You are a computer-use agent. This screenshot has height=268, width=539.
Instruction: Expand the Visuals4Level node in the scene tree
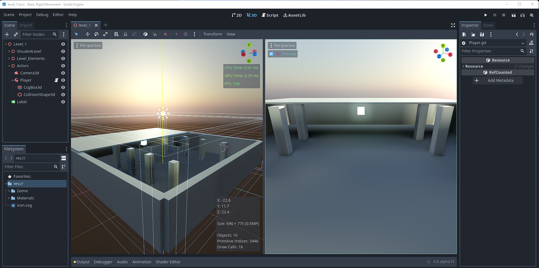[x=8, y=51]
